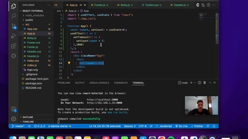Image resolution: width=248 pixels, height=139 pixels.
Task: Collapse the src folder
Action: [x=28, y=24]
